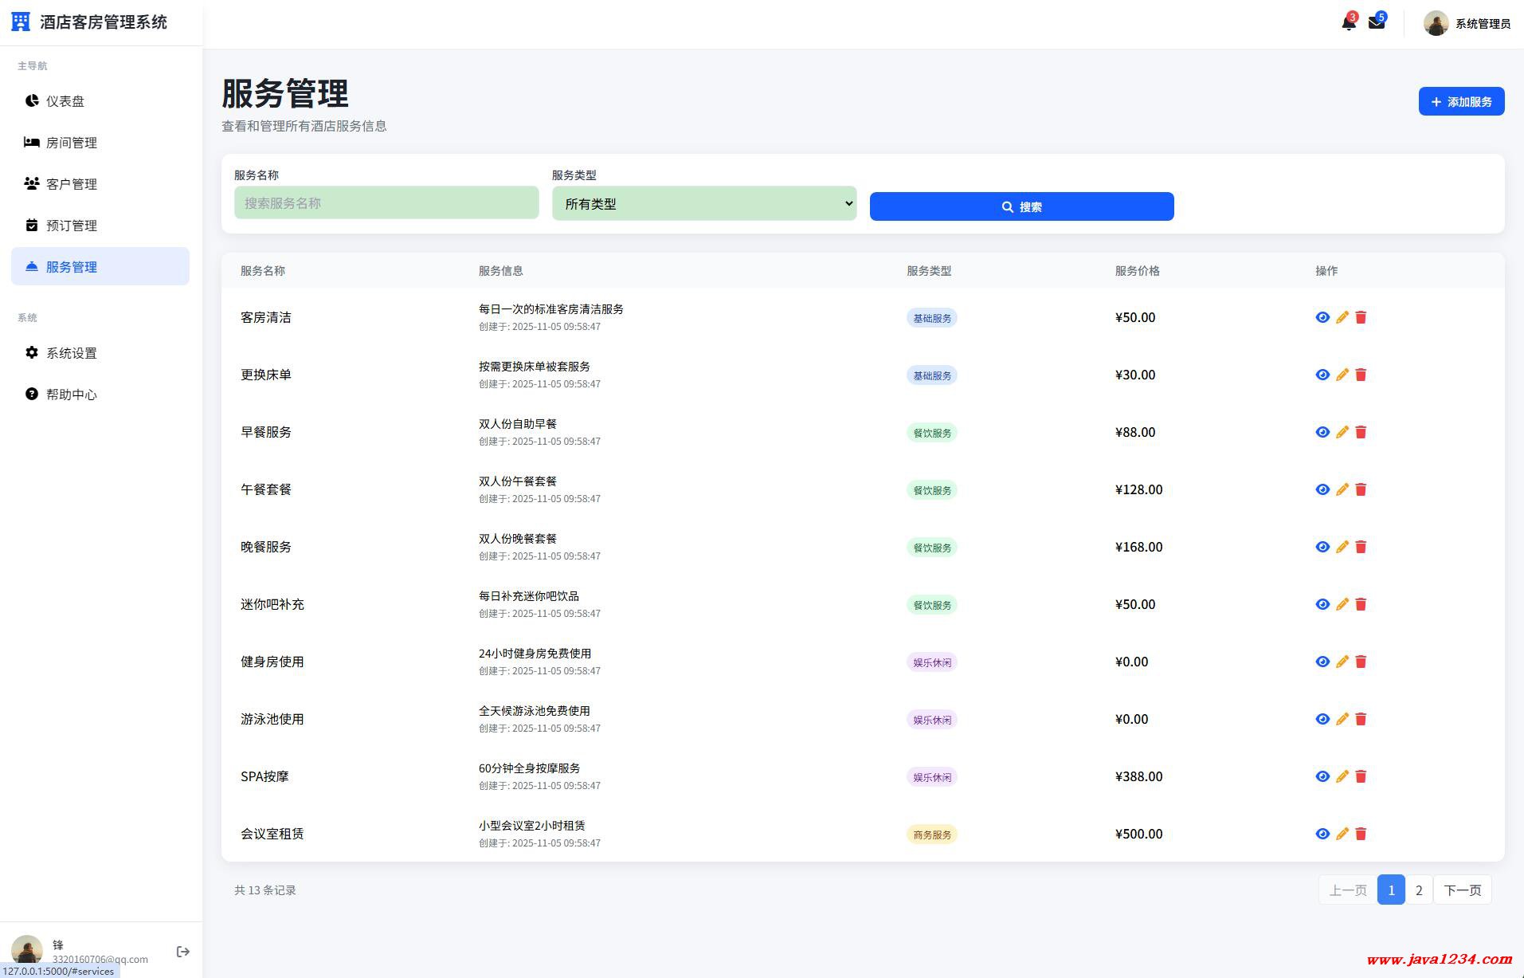View details of 健身房使用 service
Image resolution: width=1524 pixels, height=978 pixels.
pos(1322,662)
